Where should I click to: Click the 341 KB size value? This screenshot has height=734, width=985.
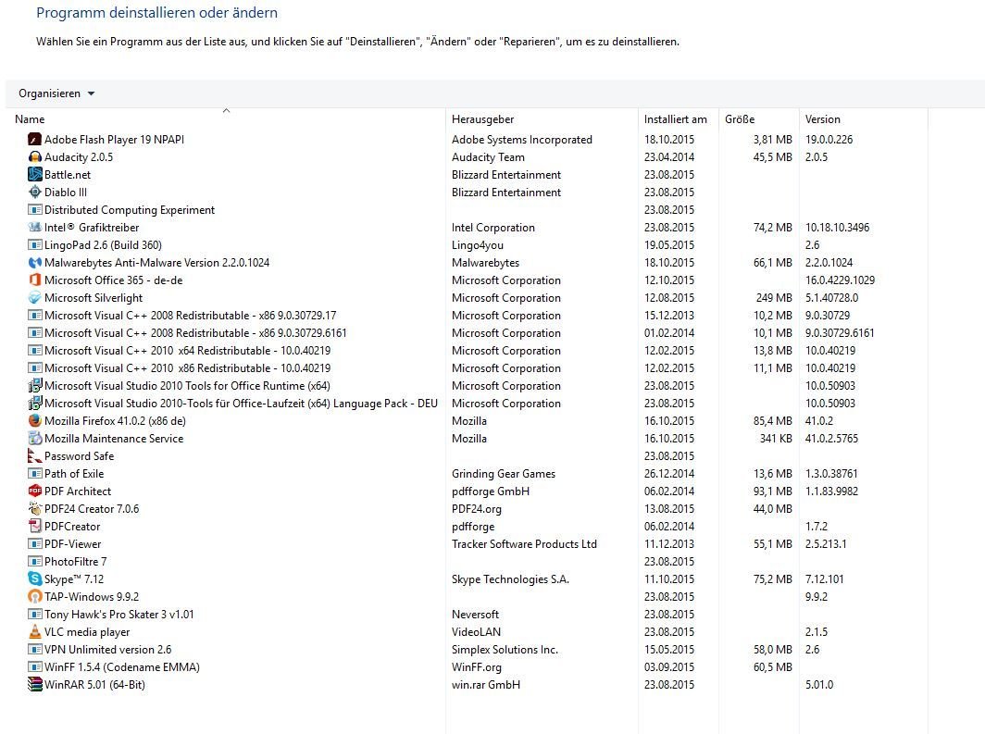coord(776,438)
